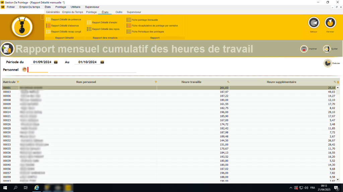Click search magnifier in Heure supplémentaire column
Viewport: 343px width, 192px height.
(x=335, y=82)
